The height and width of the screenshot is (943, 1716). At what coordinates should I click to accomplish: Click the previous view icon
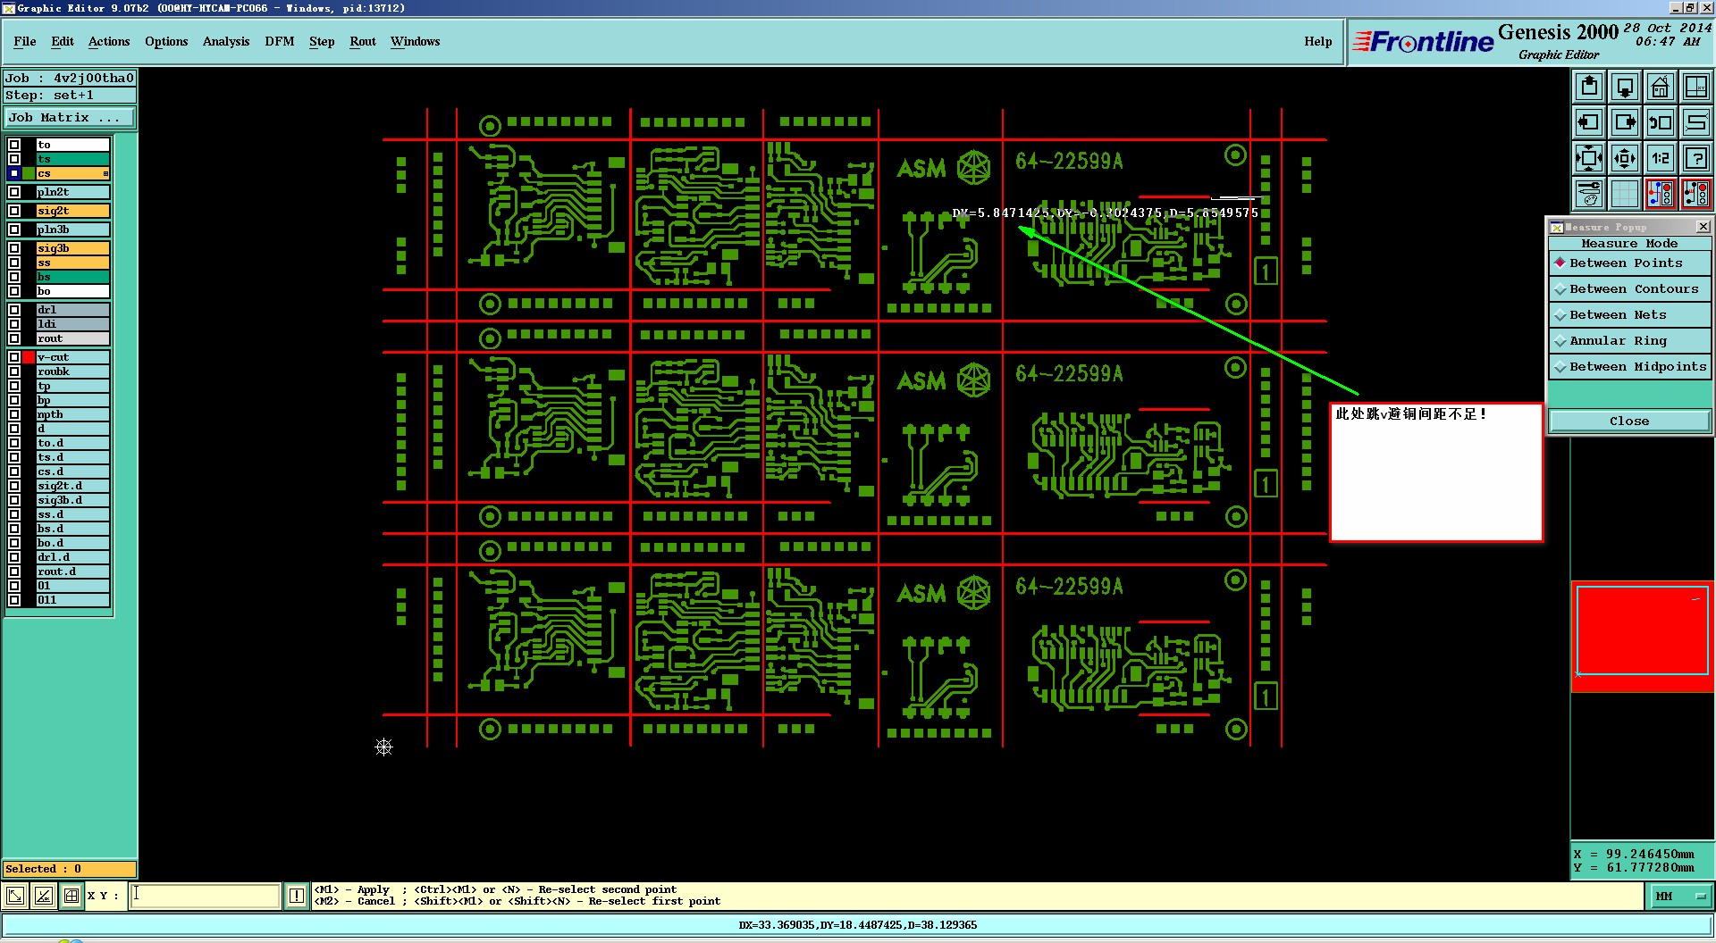tap(1661, 122)
